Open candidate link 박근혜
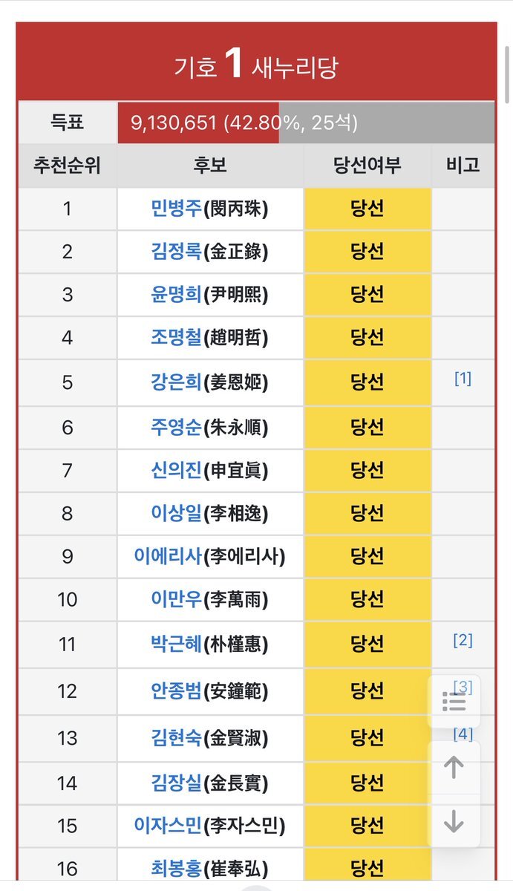This screenshot has width=513, height=891. pyautogui.click(x=176, y=644)
